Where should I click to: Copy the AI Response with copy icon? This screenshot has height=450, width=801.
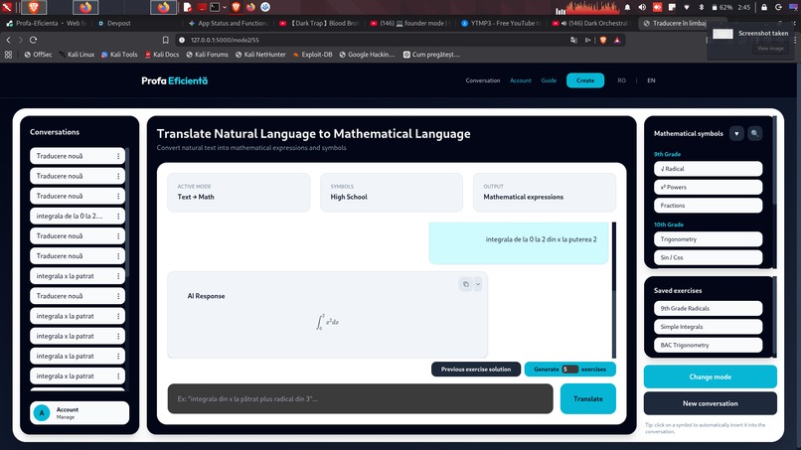465,284
